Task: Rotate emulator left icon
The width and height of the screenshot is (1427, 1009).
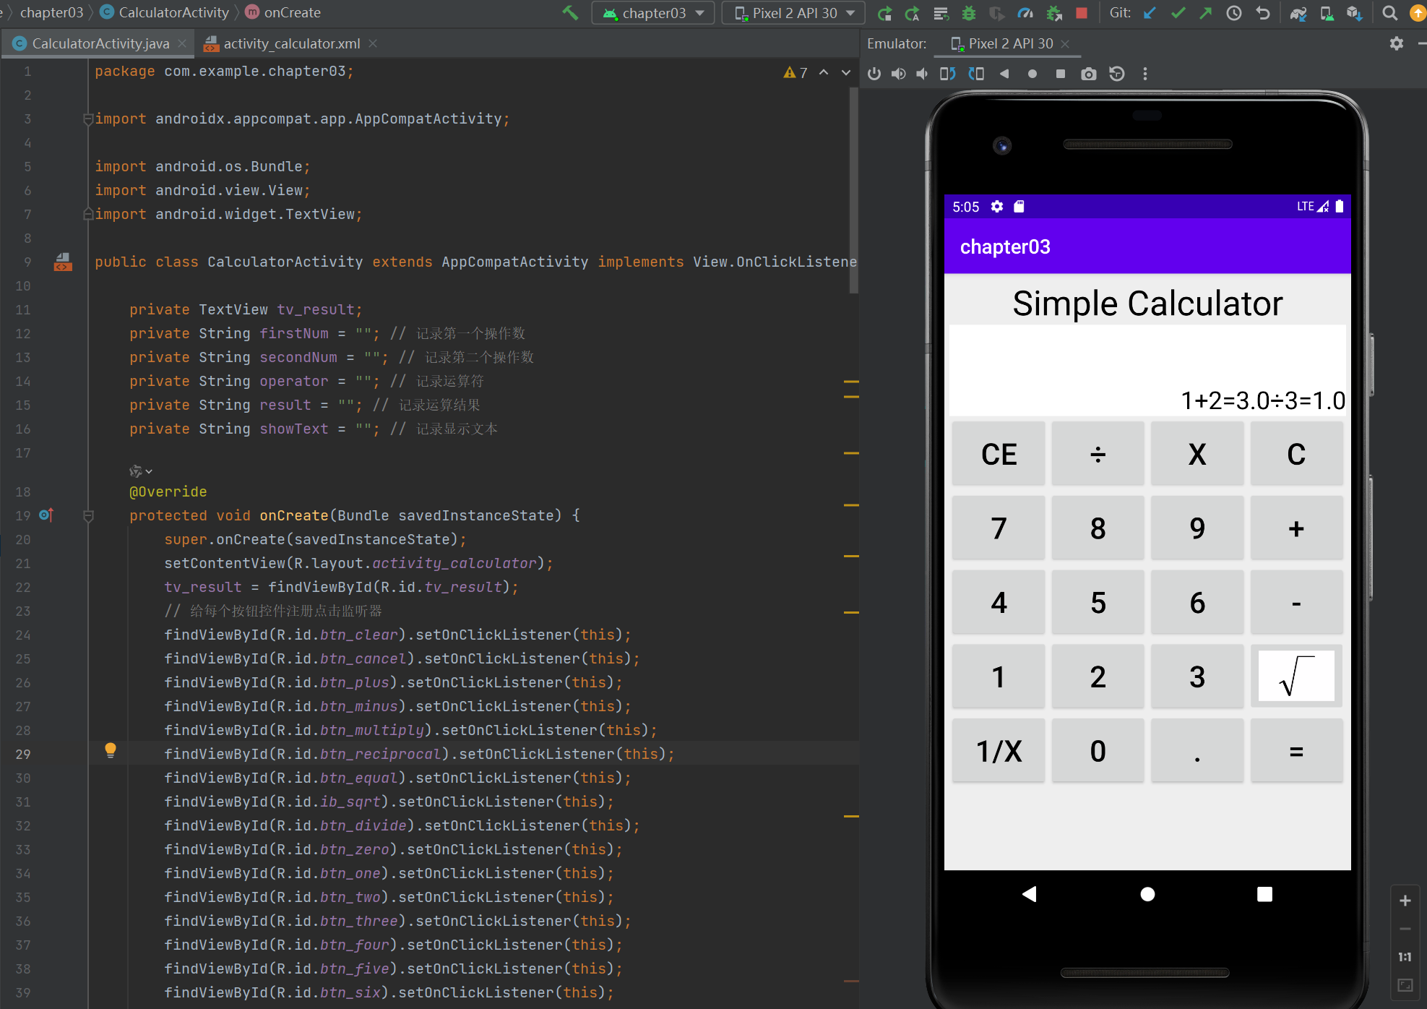Action: [947, 74]
